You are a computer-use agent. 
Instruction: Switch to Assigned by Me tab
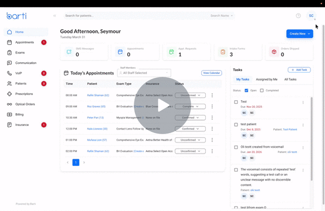pyautogui.click(x=266, y=79)
